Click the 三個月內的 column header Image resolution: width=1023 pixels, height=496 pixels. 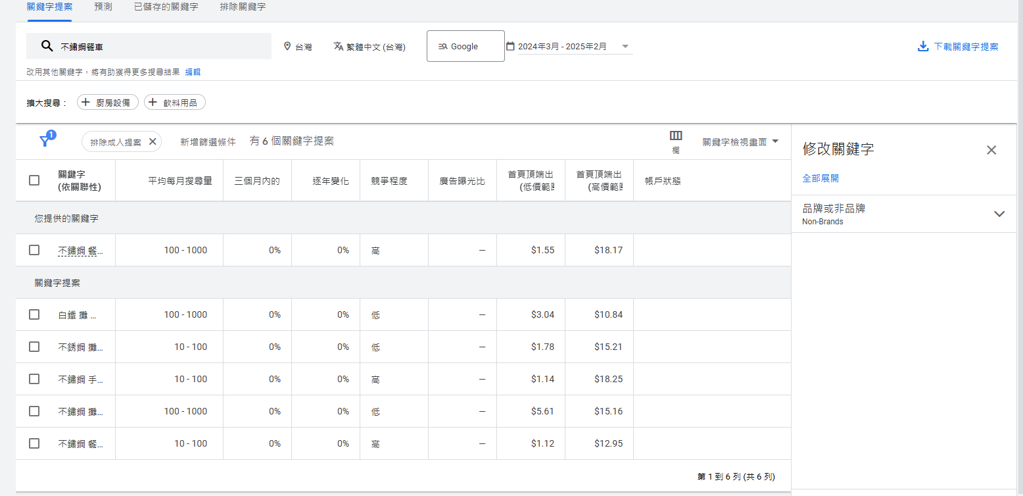pyautogui.click(x=257, y=180)
